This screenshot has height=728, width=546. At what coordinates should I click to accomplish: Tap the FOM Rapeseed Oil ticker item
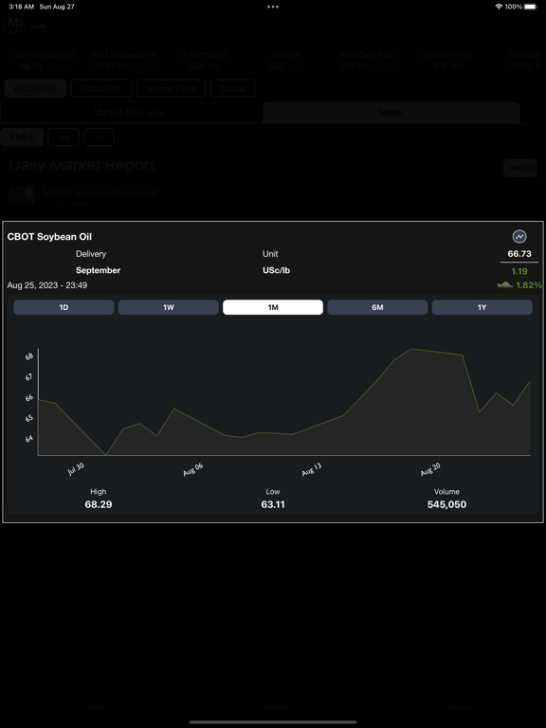(x=124, y=61)
